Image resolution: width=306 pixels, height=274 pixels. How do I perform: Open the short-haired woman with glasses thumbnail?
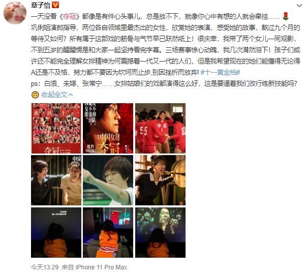pyautogui.click(x=108, y=180)
